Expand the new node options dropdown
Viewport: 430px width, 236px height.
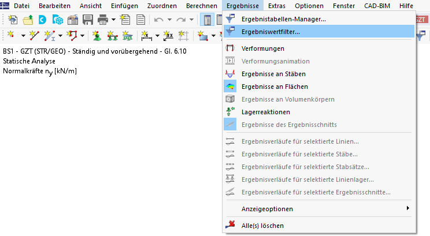23,36
